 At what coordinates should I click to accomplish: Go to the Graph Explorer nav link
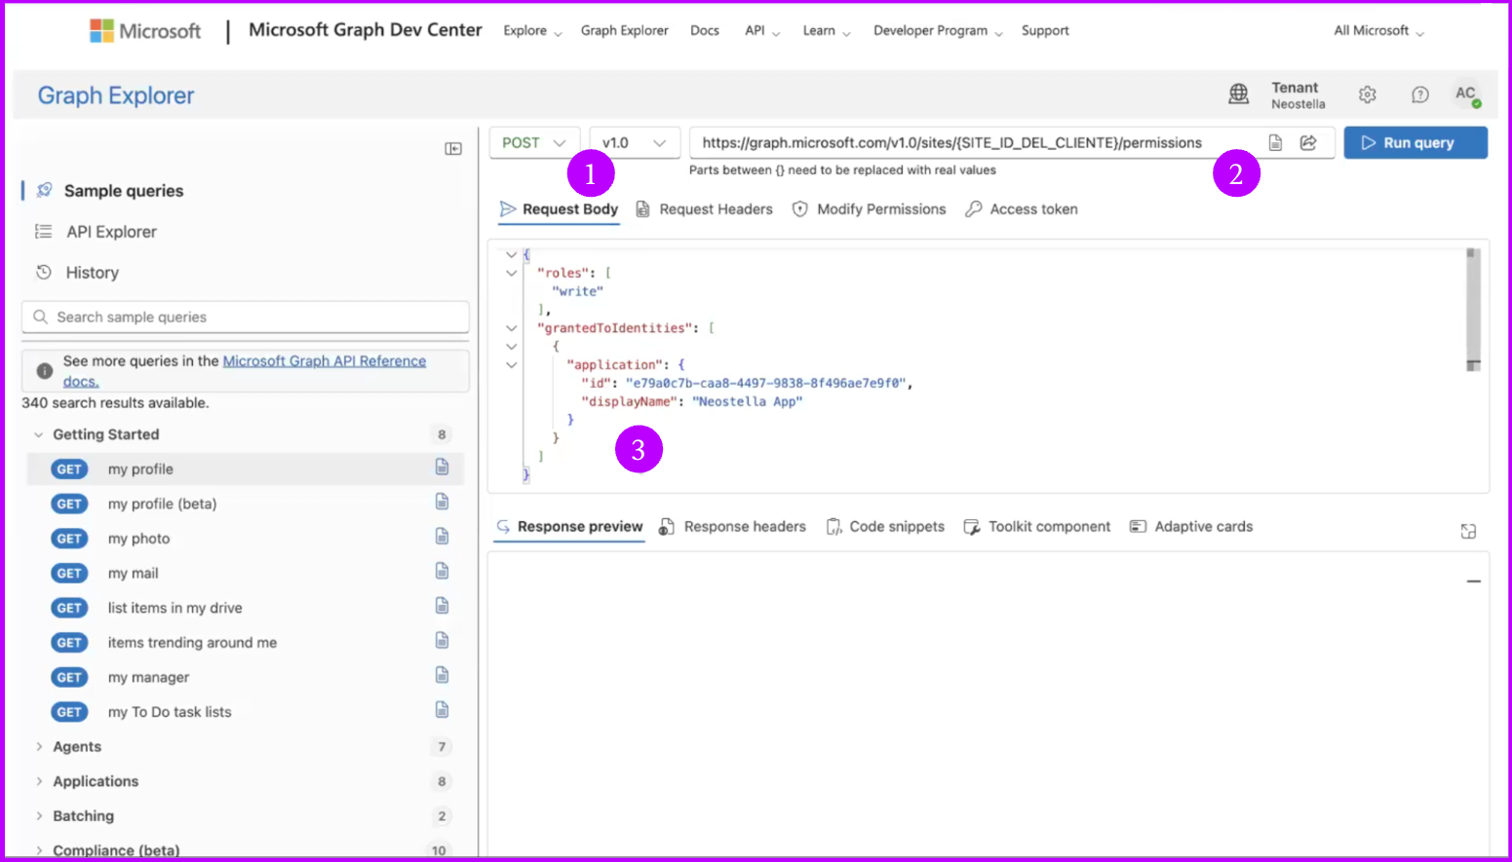point(625,31)
